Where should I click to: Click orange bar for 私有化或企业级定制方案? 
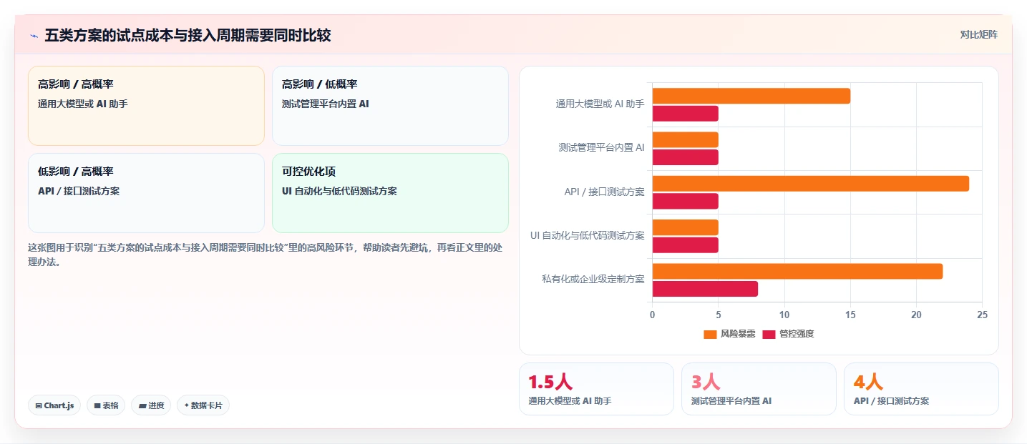[x=797, y=272]
